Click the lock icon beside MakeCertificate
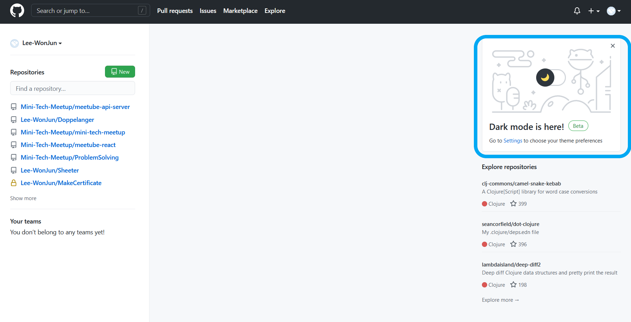 click(14, 183)
